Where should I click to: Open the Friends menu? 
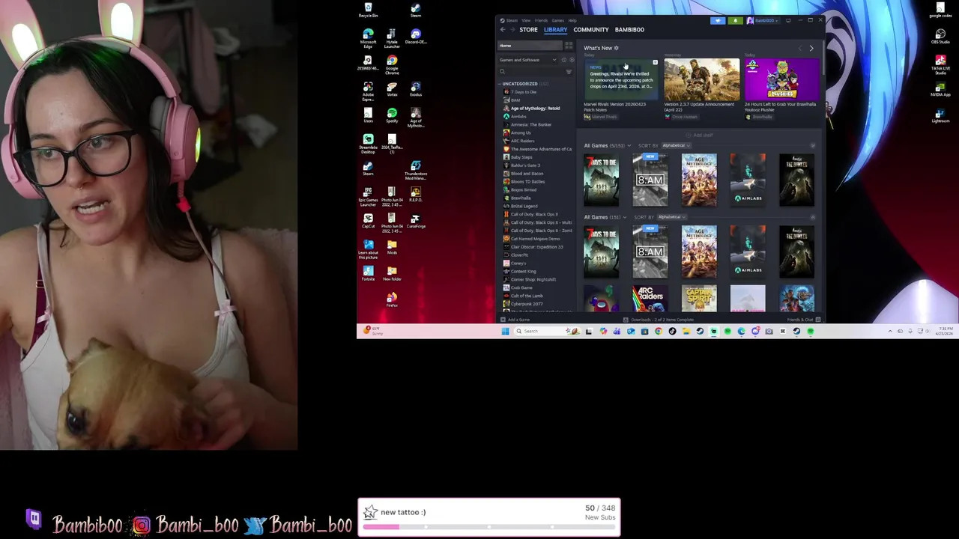[541, 20]
